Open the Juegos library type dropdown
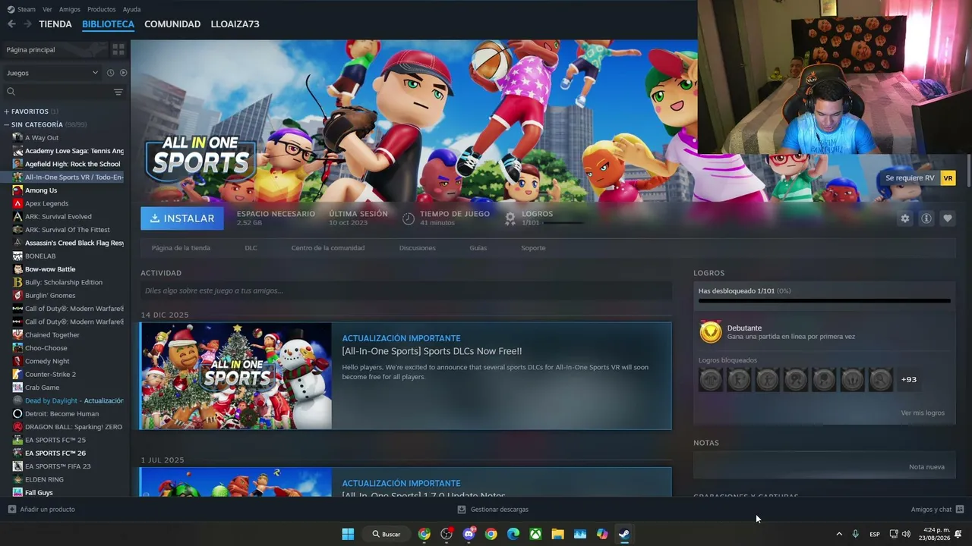Image resolution: width=972 pixels, height=546 pixels. coord(52,73)
